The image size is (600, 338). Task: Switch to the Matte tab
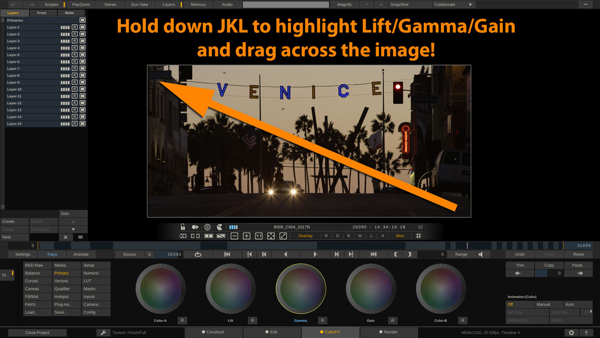pos(69,13)
